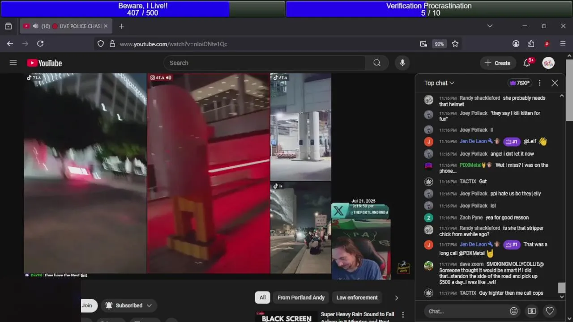Click the Join membership button
The height and width of the screenshot is (322, 573).
click(87, 305)
